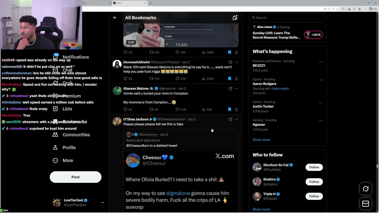Show more under Who to follow
The image size is (379, 213).
pyautogui.click(x=261, y=209)
